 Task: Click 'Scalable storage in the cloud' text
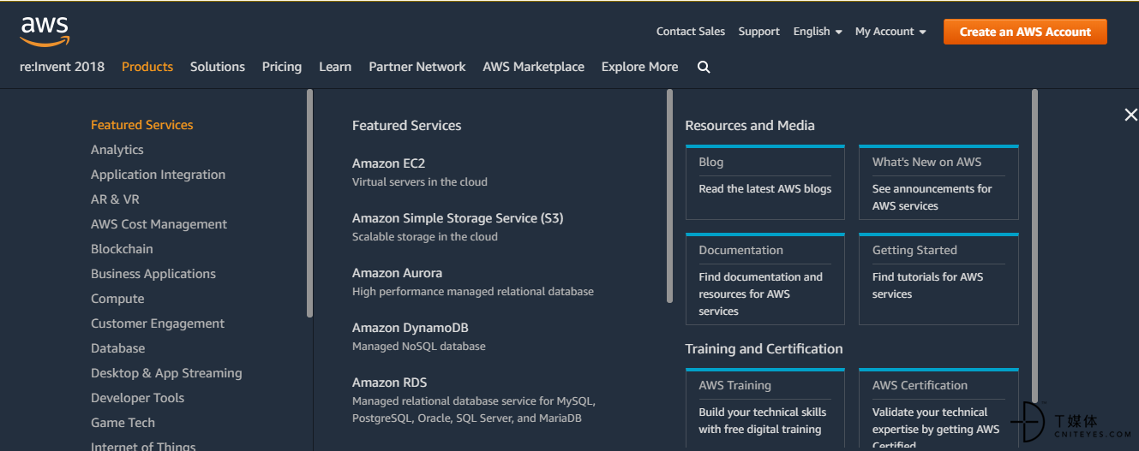pos(425,237)
